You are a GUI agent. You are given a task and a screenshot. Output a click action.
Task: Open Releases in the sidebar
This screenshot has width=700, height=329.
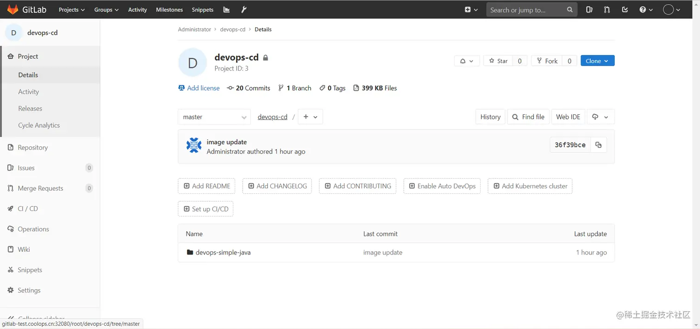(30, 108)
